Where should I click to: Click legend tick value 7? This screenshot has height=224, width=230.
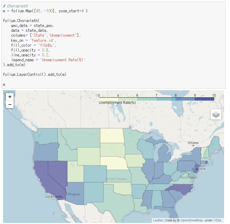click(x=156, y=95)
